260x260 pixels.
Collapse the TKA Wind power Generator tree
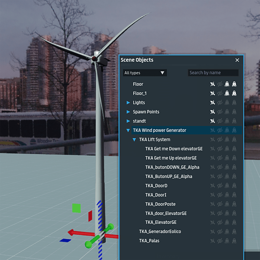(x=128, y=130)
